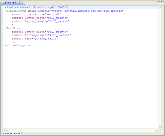Click the opening TextView tag
This screenshot has width=165, height=136.
point(13,28)
